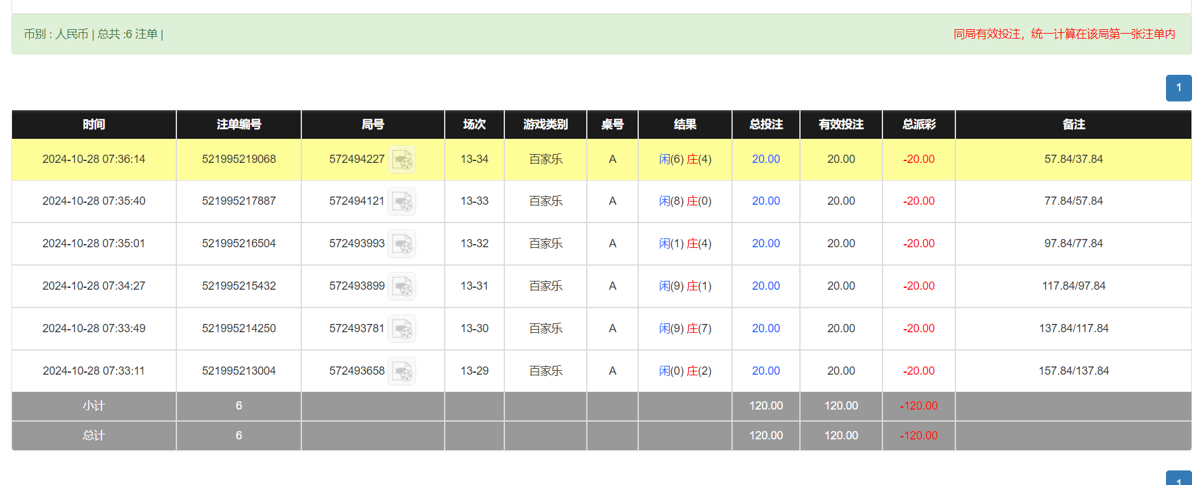Image resolution: width=1192 pixels, height=485 pixels.
Task: Open video replay icon for round 572493781
Action: click(402, 329)
